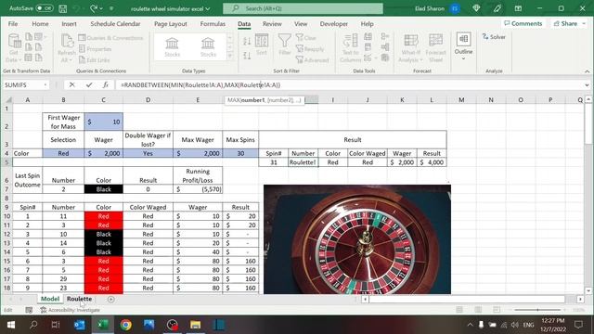Toggle the Filter funnel icon

coord(285,45)
